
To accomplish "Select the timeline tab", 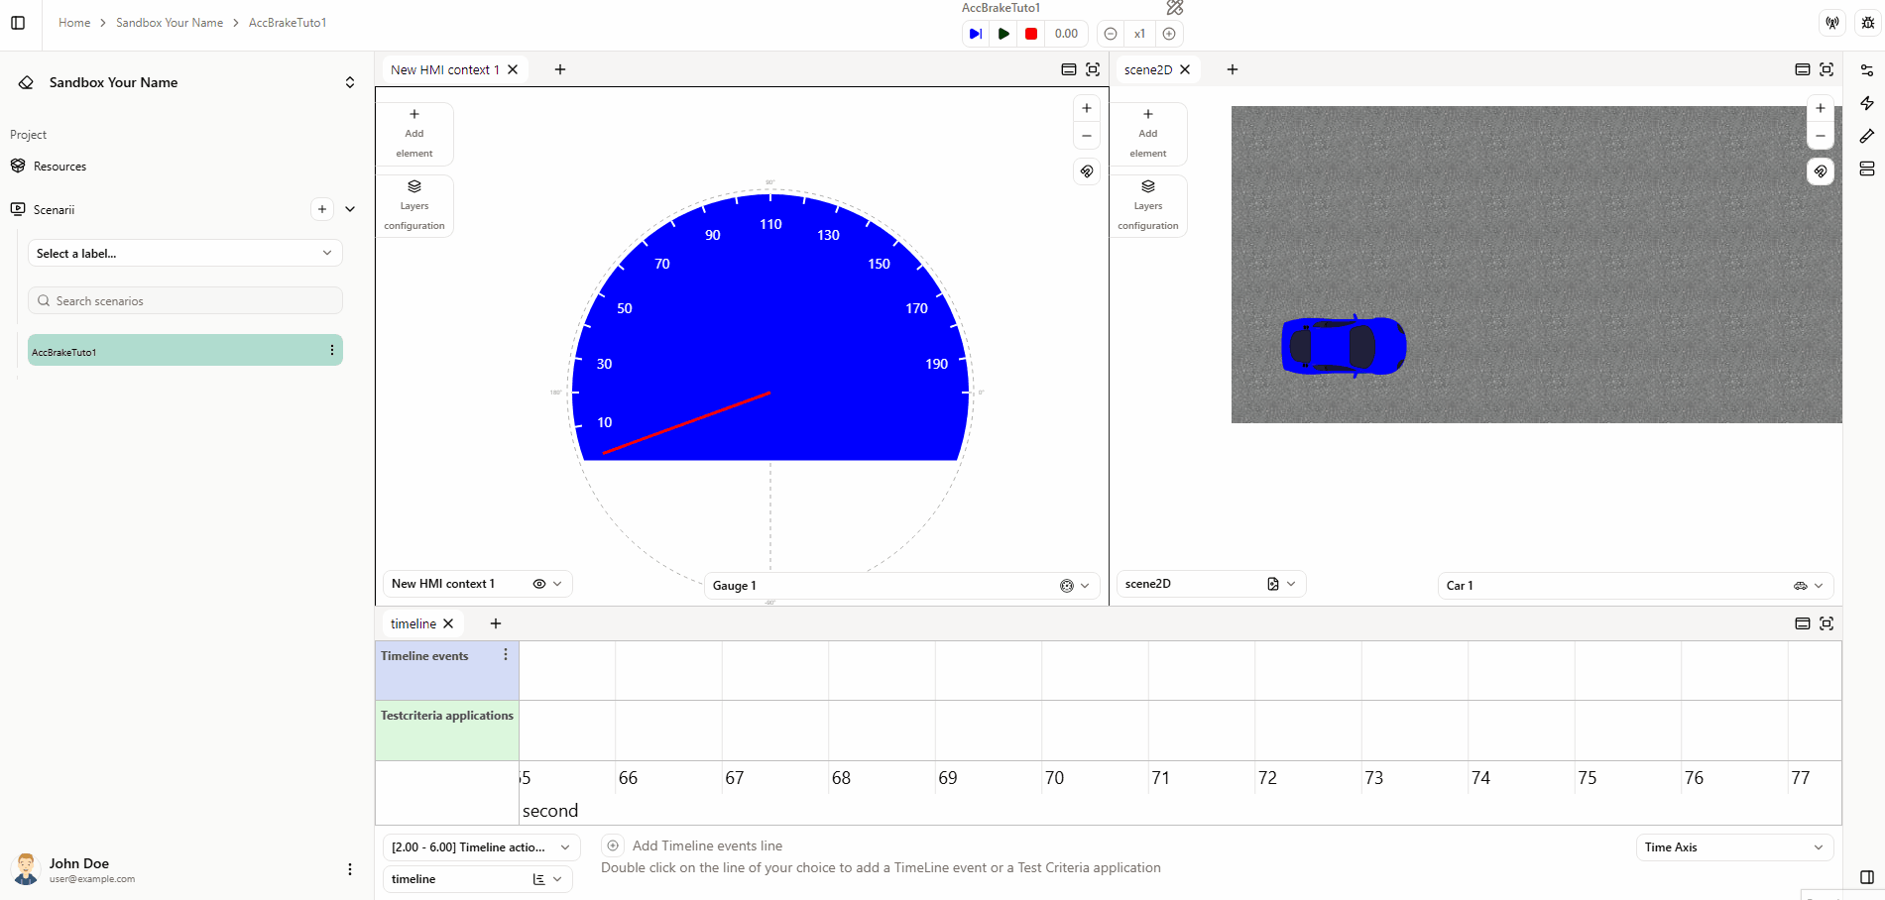I will point(413,623).
